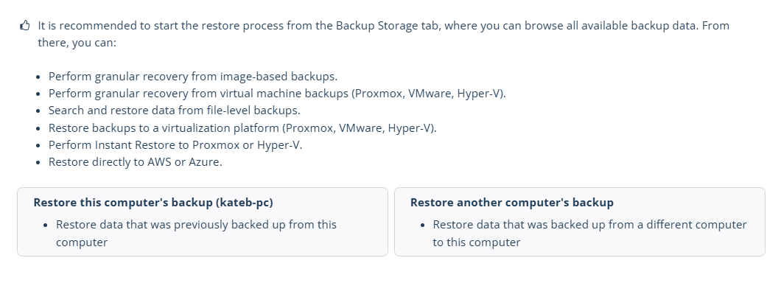Select Restore this computer's backup (kateb-pc) card
781x283 pixels.
click(202, 222)
